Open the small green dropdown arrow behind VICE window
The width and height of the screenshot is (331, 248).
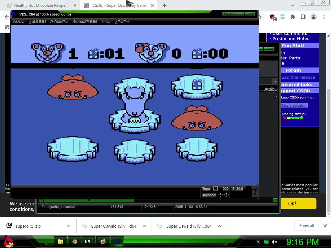(275, 81)
